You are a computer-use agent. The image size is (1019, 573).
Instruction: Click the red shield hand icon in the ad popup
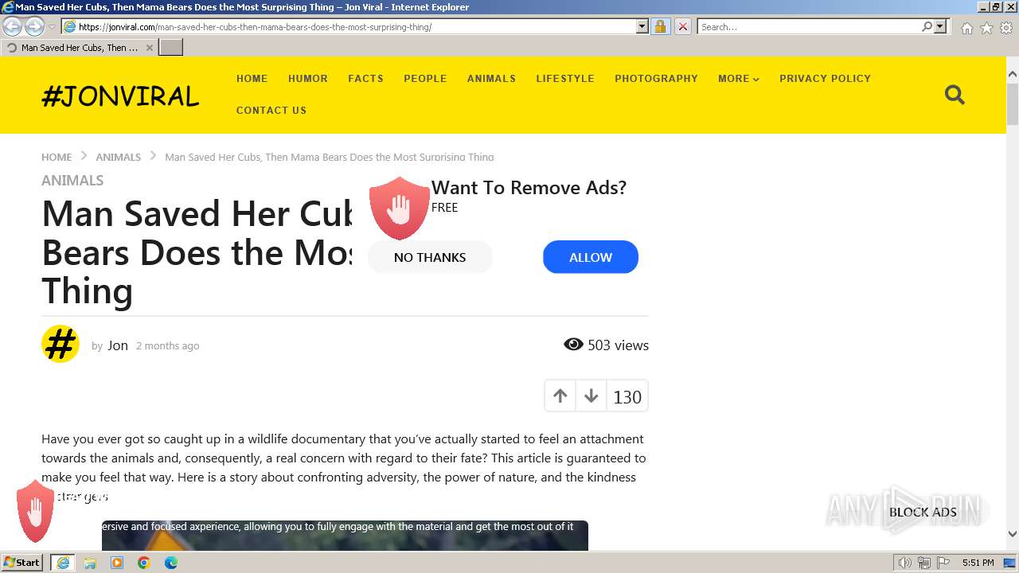(400, 209)
